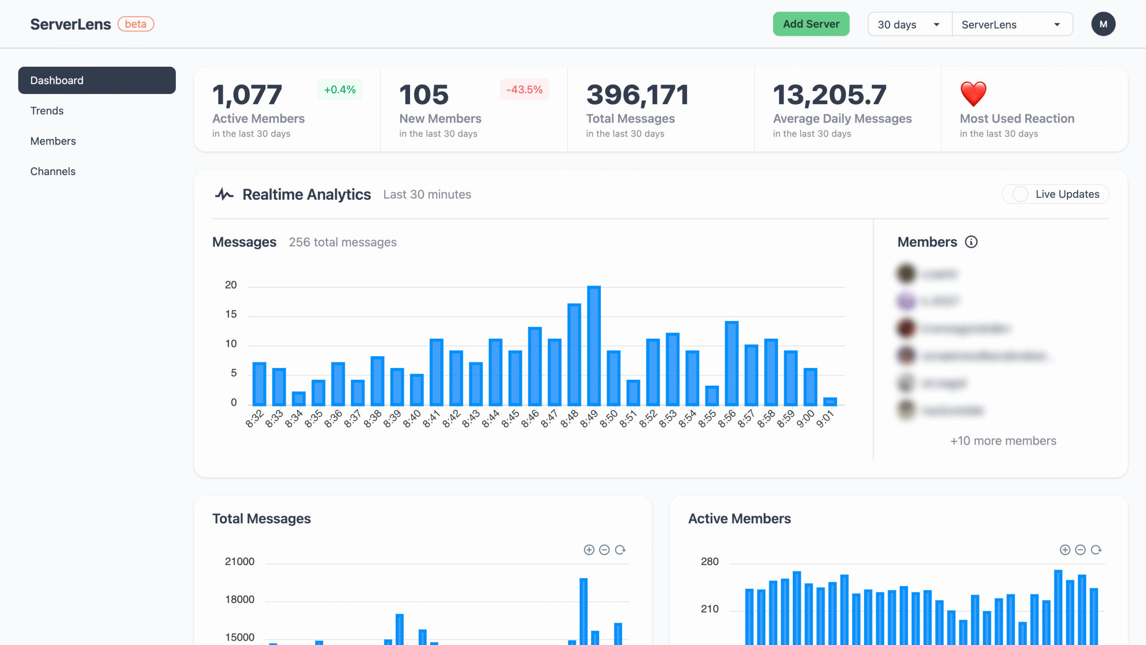The width and height of the screenshot is (1146, 645).
Task: Click the ServerLens logo text
Action: pyautogui.click(x=70, y=24)
